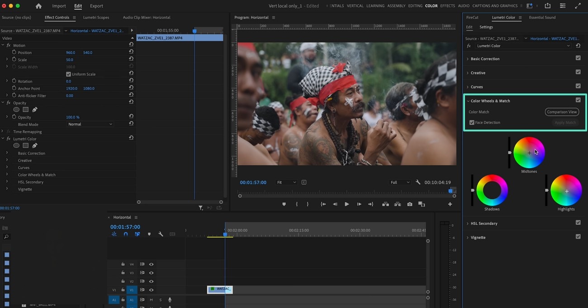This screenshot has width=588, height=308.
Task: Mark Out point in Program monitor
Action: point(308,204)
